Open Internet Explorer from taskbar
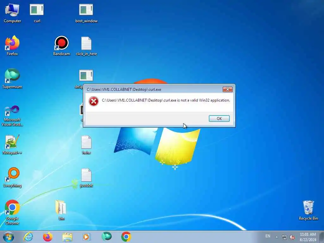 pos(28,237)
